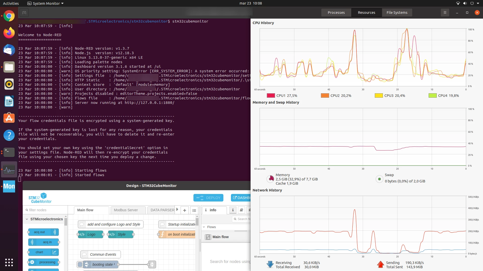Open the DASHBOARD button

241,198
